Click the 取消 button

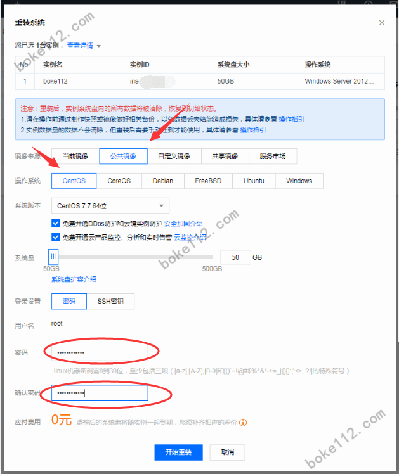pos(228,452)
